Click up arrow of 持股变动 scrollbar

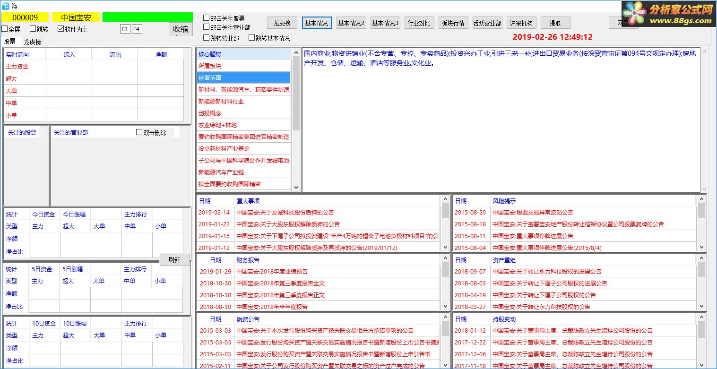(x=701, y=318)
